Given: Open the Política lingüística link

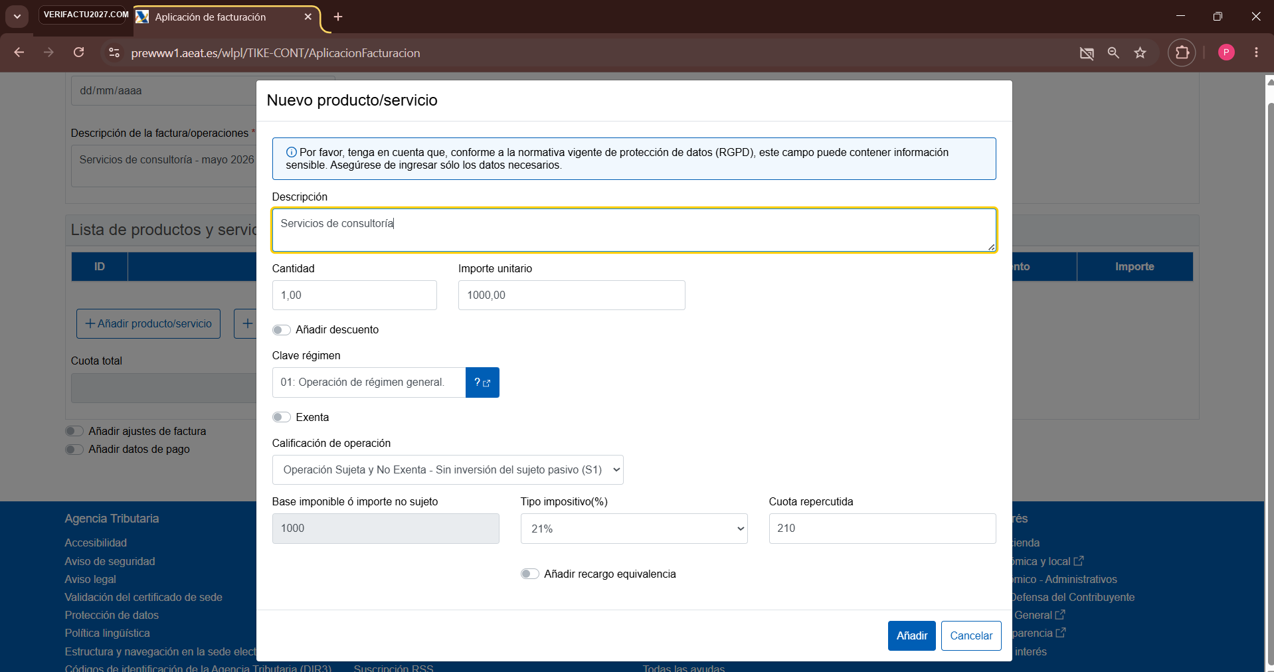Looking at the screenshot, I should (x=107, y=633).
